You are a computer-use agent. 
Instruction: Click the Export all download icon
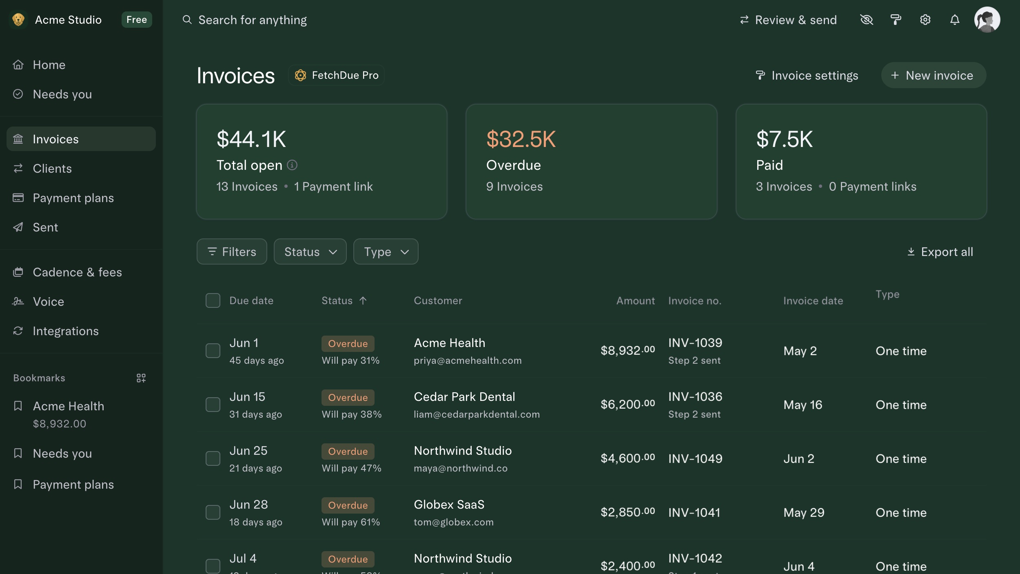pos(911,251)
